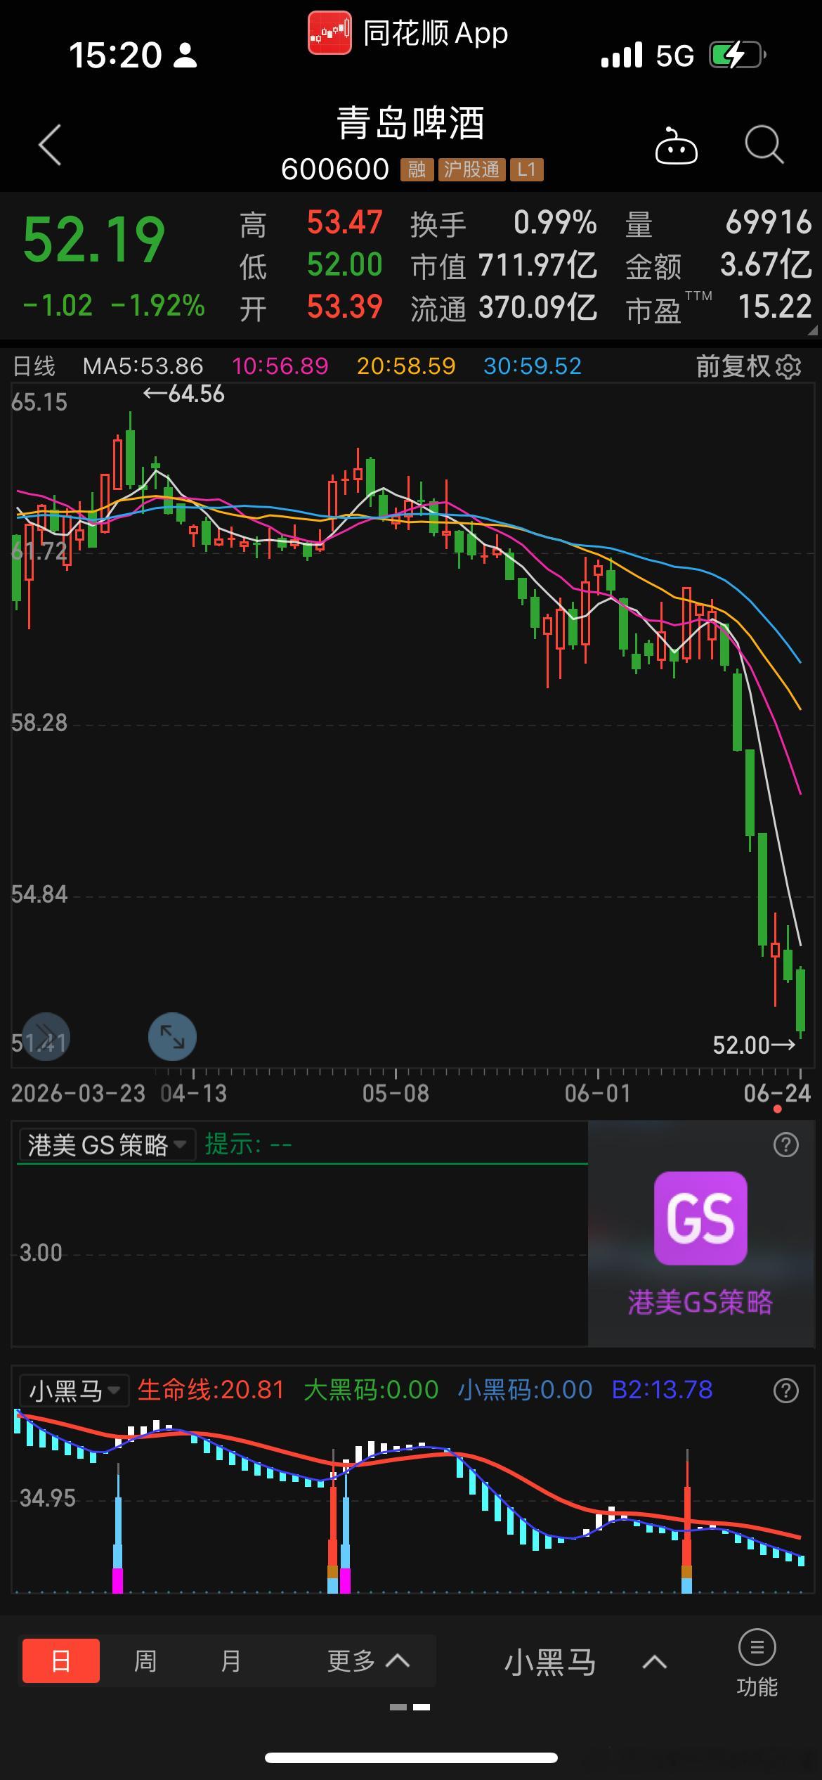Expand bottom 小黑马 indicator selector
This screenshot has width=822, height=1780.
[x=586, y=1663]
